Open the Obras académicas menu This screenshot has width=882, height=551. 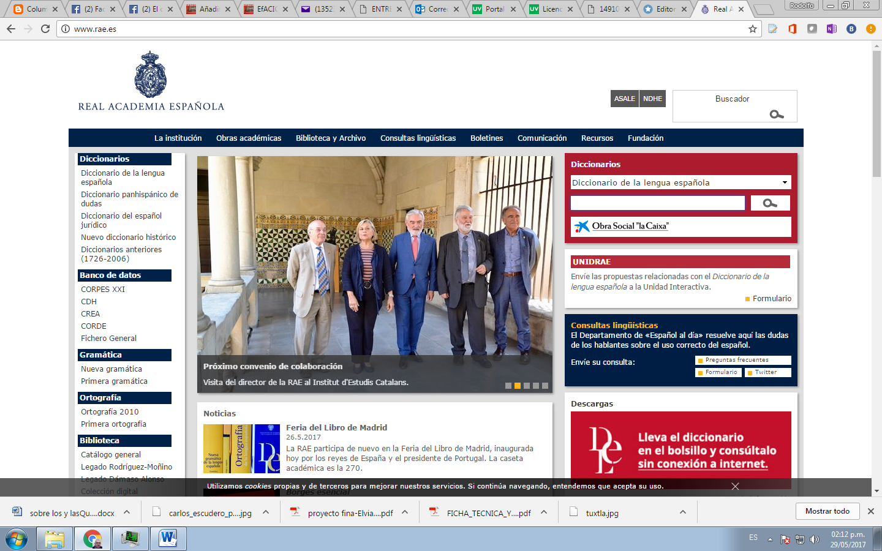coord(249,138)
